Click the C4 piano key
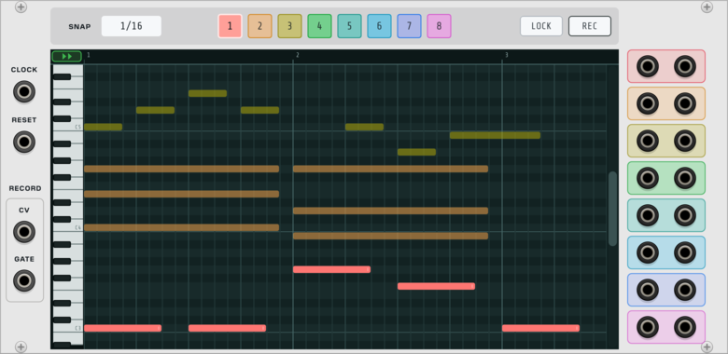The height and width of the screenshot is (354, 728). pos(68,227)
